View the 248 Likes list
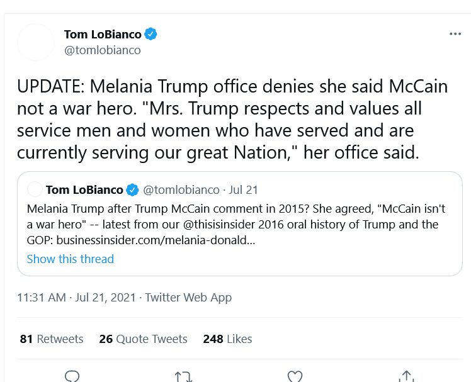The width and height of the screenshot is (471, 382). (227, 339)
